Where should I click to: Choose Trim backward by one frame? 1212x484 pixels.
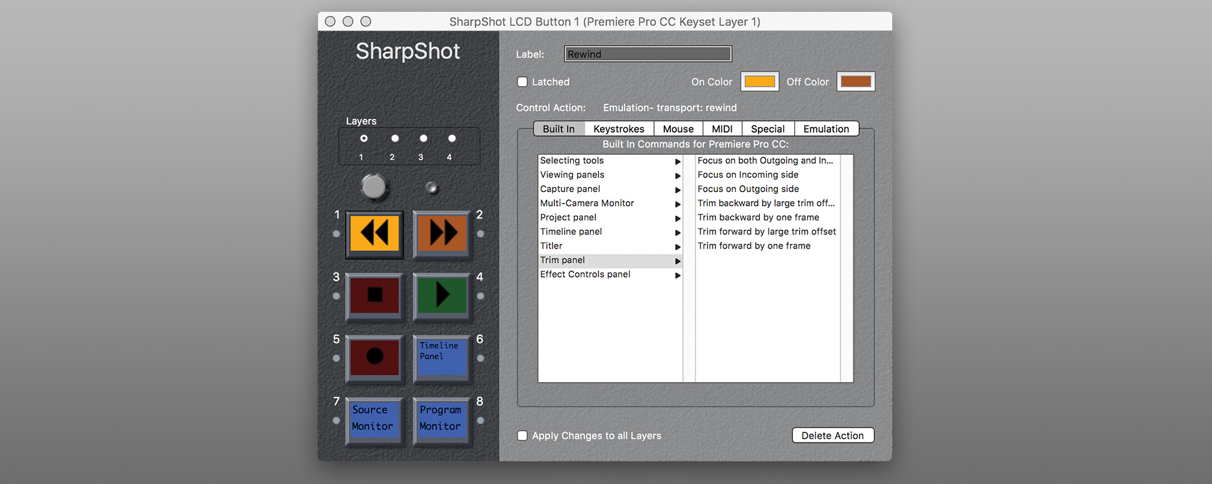(758, 217)
